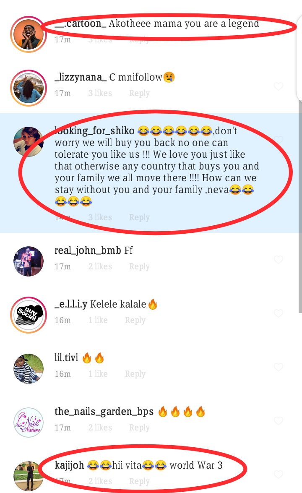
Task: Reply to real_john_bmb Ff comment
Action: click(139, 266)
